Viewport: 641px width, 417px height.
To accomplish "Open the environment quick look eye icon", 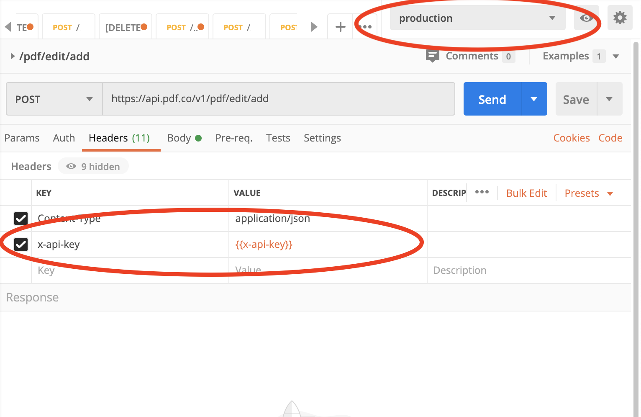I will pyautogui.click(x=586, y=18).
